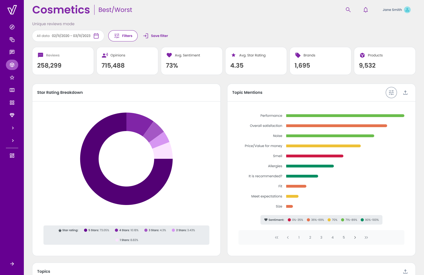424x275 pixels.
Task: Select the highlighted cube sidebar icon
Action: tap(12, 65)
